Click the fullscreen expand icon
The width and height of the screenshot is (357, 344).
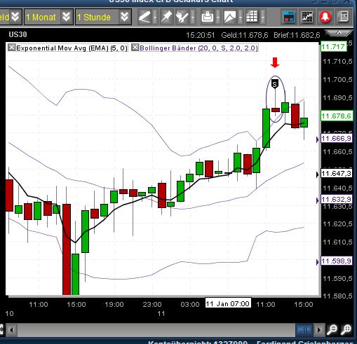[1, 330]
